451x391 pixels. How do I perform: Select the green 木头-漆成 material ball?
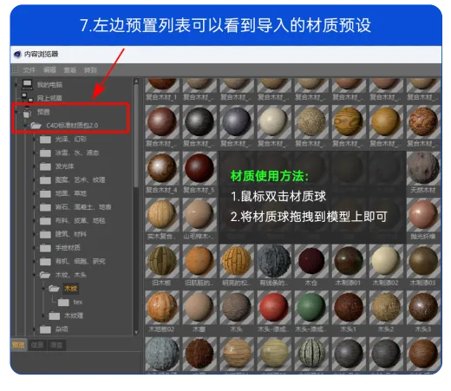point(311,308)
